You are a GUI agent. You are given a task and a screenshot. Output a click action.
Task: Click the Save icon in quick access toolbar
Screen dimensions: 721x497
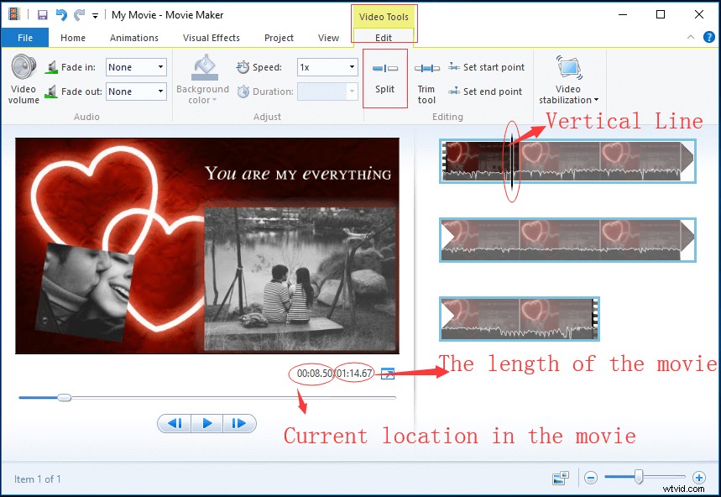pyautogui.click(x=41, y=14)
